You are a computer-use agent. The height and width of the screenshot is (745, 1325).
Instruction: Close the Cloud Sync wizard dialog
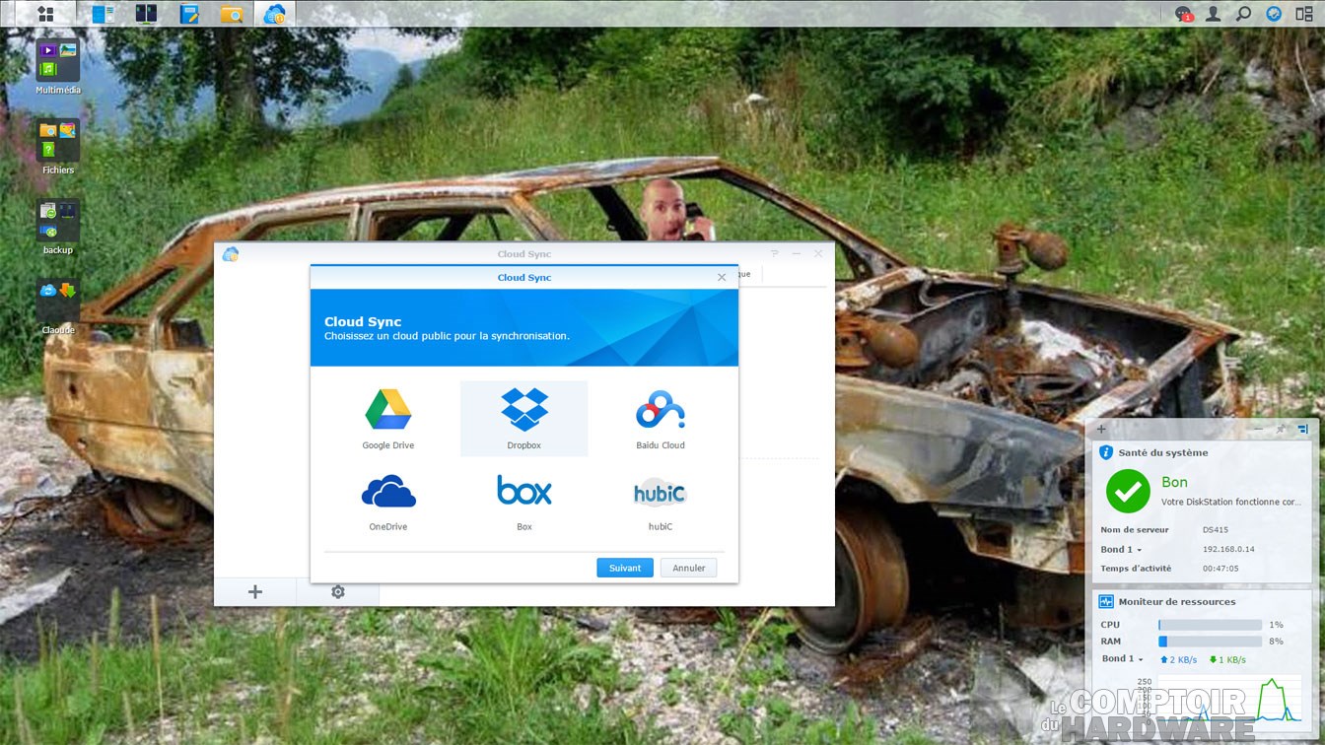click(x=722, y=278)
